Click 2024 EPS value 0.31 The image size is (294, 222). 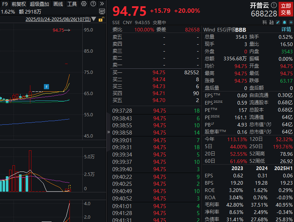[262, 176]
